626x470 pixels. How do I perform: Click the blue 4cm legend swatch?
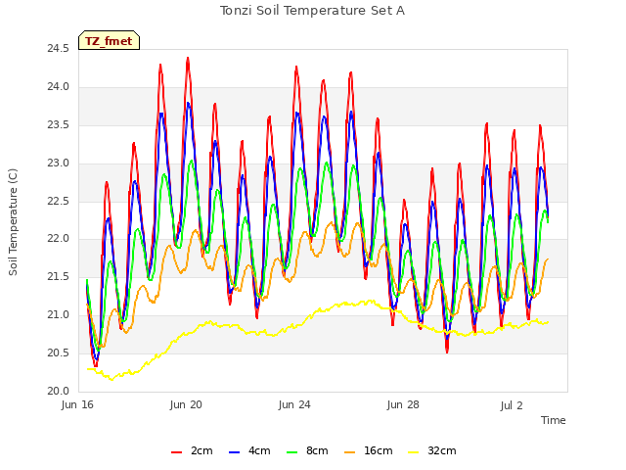(x=235, y=452)
